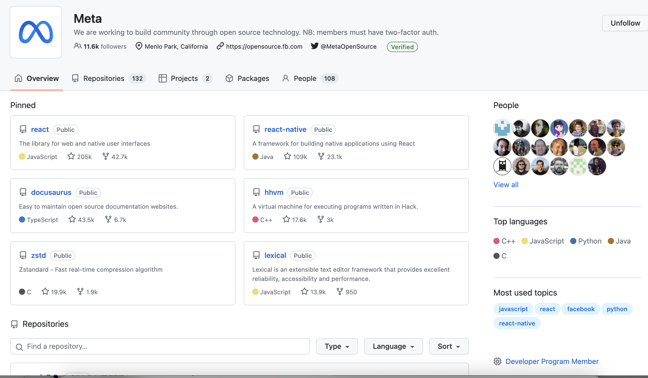Open the Type filter dropdown
Viewport: 648px width, 378px height.
[x=337, y=346]
